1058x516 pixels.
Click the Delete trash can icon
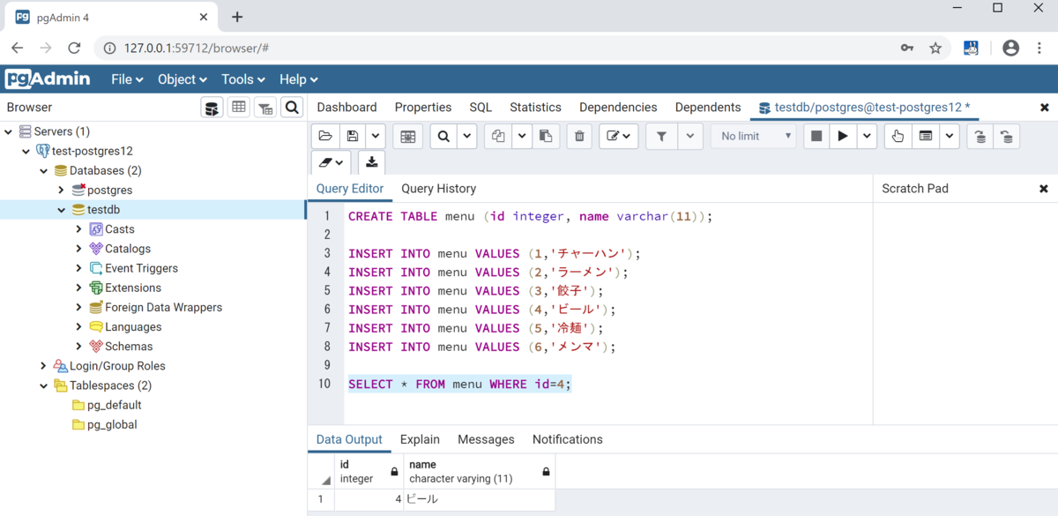pos(579,136)
